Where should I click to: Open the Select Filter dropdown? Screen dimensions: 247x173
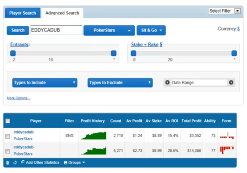pos(224,11)
